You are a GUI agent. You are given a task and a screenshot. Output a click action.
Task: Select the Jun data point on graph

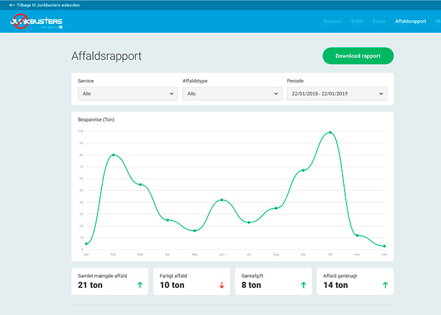tap(222, 200)
